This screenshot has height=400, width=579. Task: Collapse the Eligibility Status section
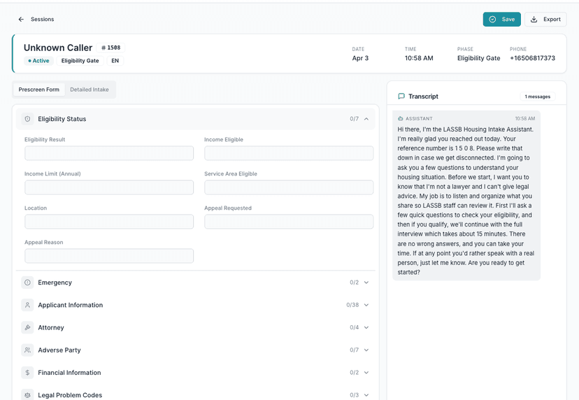pos(366,119)
